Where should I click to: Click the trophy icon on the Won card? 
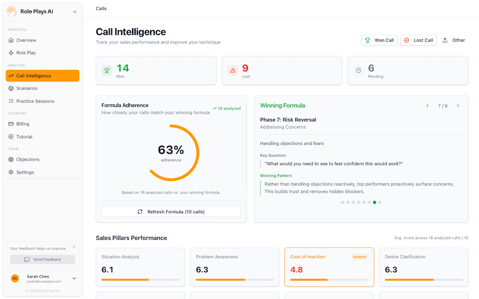pos(106,70)
